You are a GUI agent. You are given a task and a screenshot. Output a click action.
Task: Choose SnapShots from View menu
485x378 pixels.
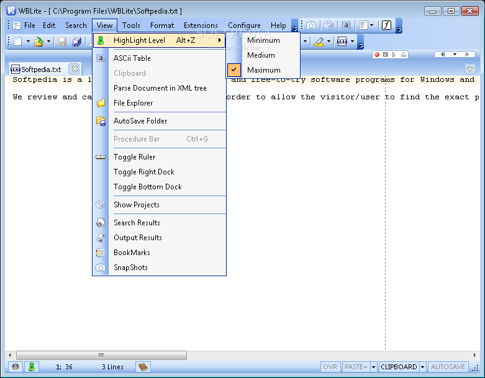pos(160,268)
